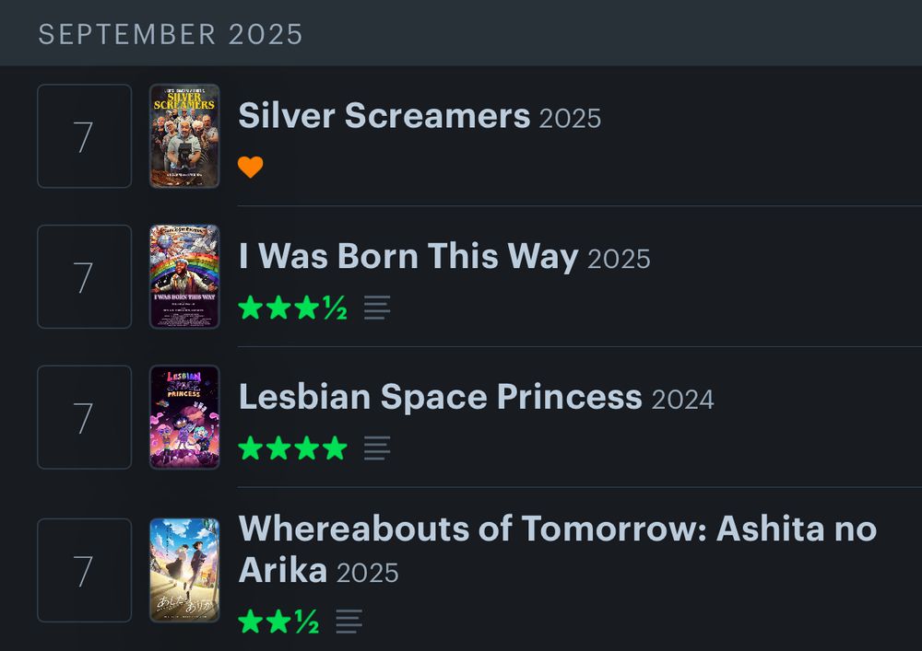The width and height of the screenshot is (922, 651).
Task: Open the Silver Screamers film title
Action: click(x=384, y=116)
